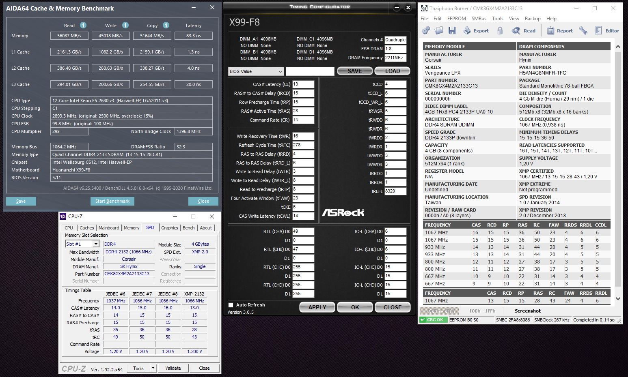Open the Editor toolbar button in Thaiphoon

607,30
